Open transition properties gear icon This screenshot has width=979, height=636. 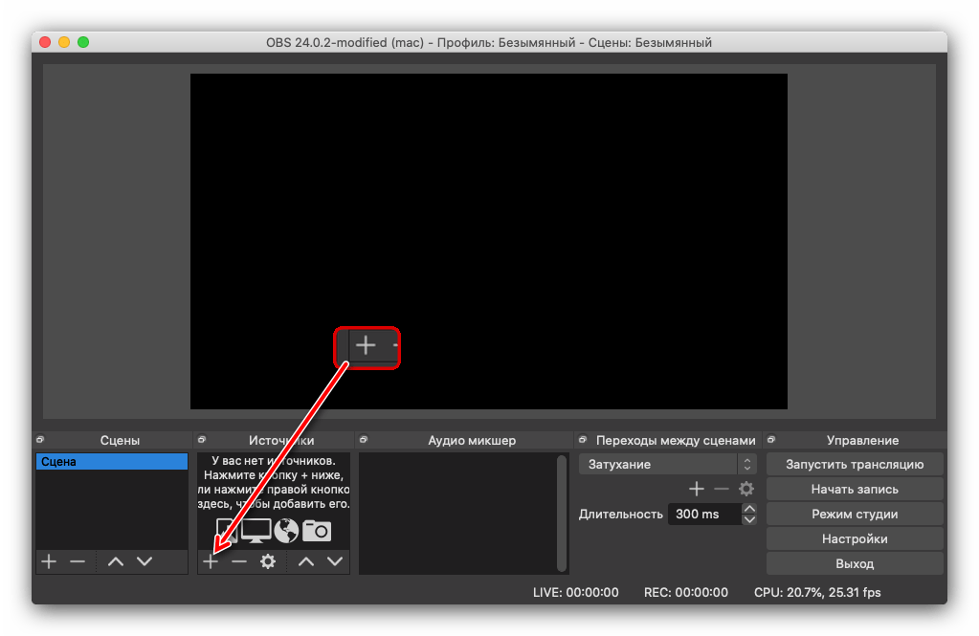[746, 489]
